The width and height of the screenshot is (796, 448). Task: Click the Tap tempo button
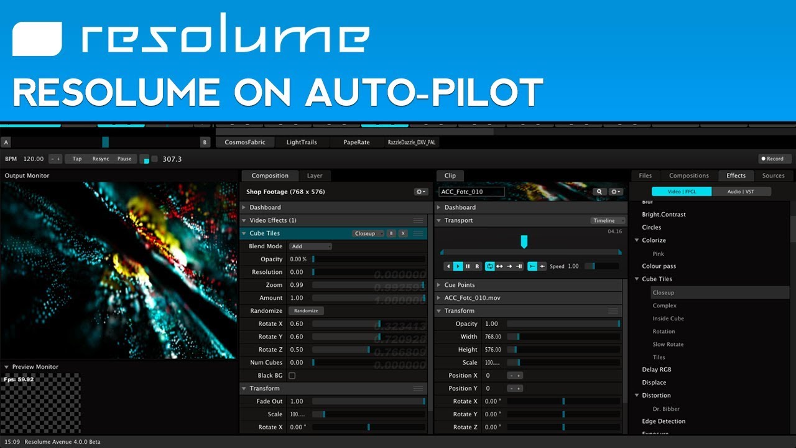77,159
